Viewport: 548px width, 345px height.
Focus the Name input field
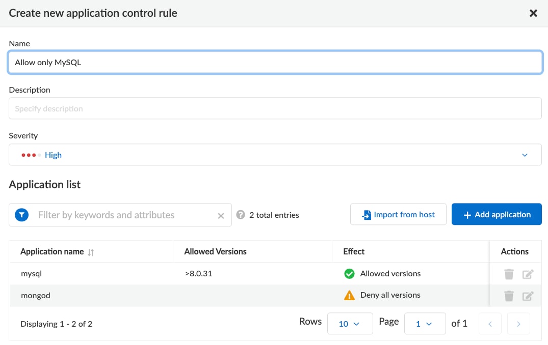[x=275, y=62]
